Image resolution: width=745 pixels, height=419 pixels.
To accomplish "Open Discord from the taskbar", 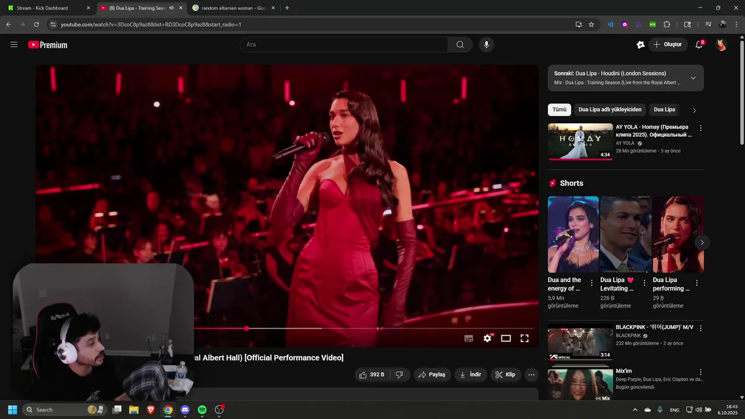I will point(185,410).
